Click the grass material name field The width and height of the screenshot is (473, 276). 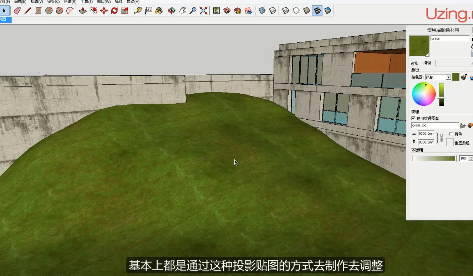(x=449, y=38)
